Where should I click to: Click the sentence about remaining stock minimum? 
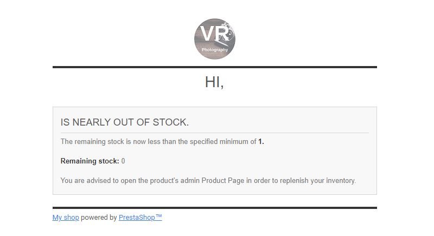[x=162, y=142]
